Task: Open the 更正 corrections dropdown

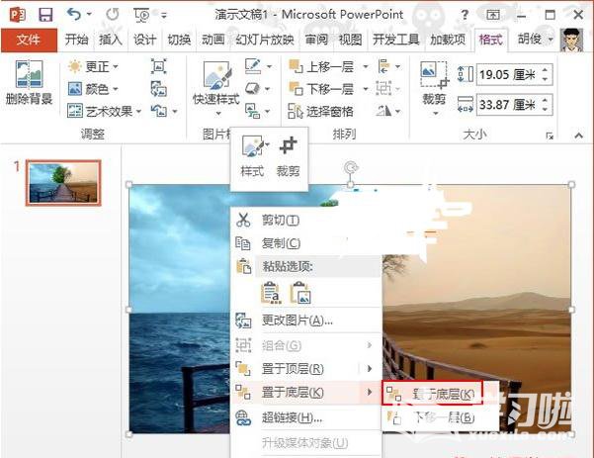Action: click(94, 66)
